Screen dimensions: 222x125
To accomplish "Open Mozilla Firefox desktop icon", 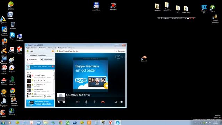I will coord(5,42).
